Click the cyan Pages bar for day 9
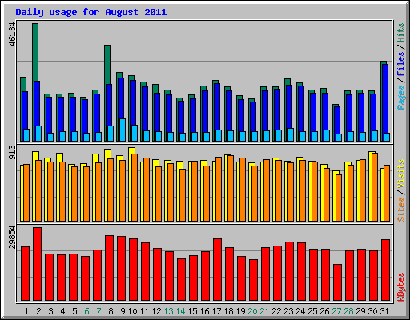The height and width of the screenshot is (320, 410). 123,130
